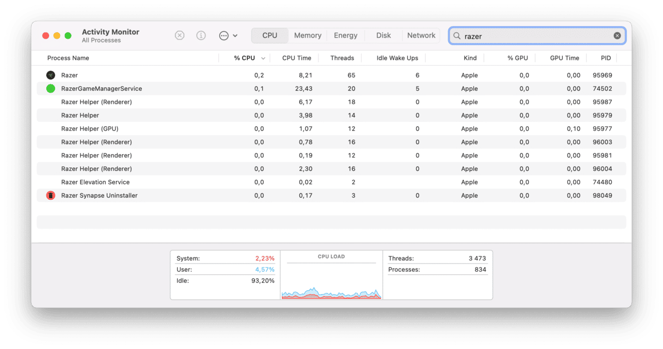Open the process info (i) toolbar icon
This screenshot has height=349, width=663.
pyautogui.click(x=201, y=35)
